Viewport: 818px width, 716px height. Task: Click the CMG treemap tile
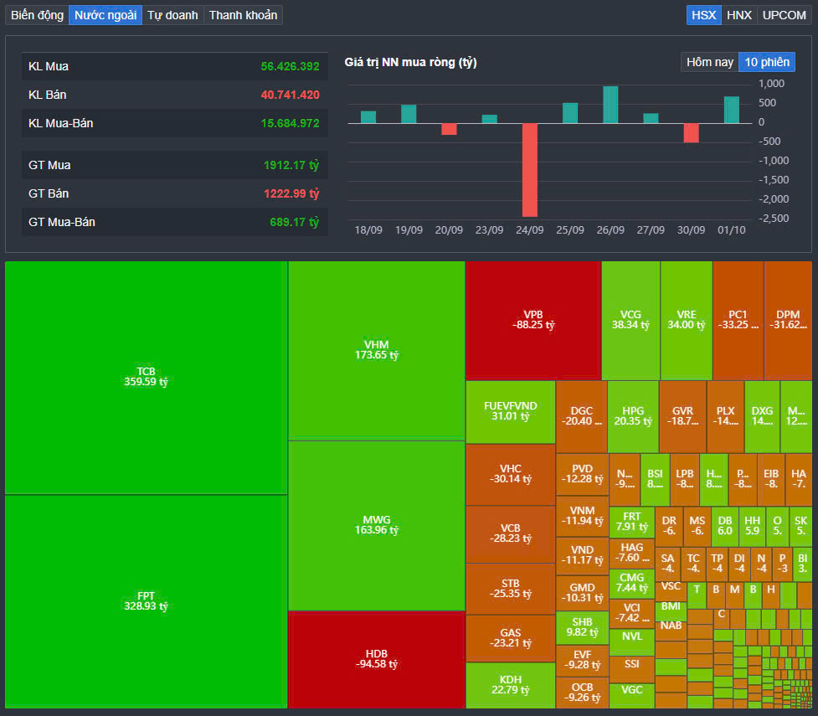click(x=632, y=584)
